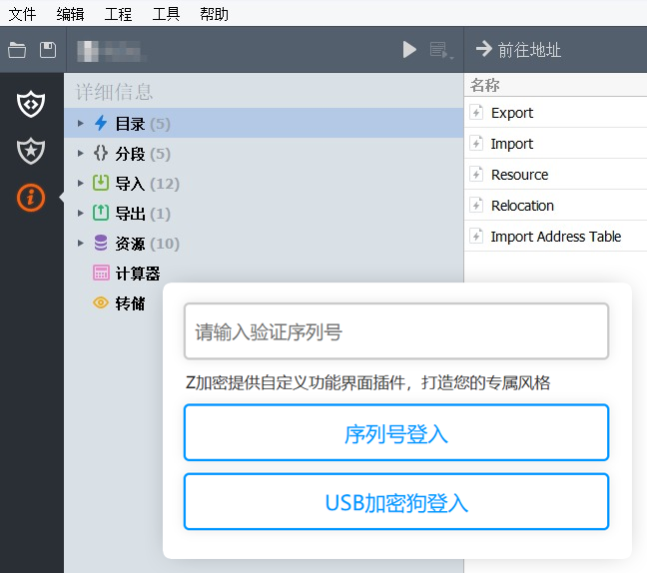Click the 计算器 calculator item
The width and height of the screenshot is (647, 573).
[137, 274]
